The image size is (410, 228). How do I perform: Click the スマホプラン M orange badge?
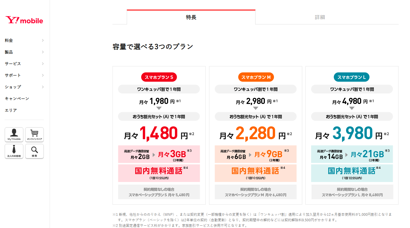(x=256, y=77)
